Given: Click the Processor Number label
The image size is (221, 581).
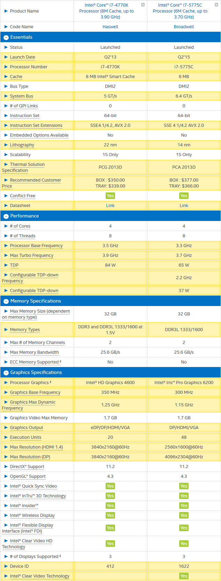Looking at the screenshot, I should click(29, 67).
